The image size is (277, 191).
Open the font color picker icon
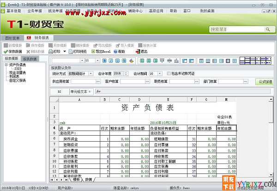(x=131, y=61)
